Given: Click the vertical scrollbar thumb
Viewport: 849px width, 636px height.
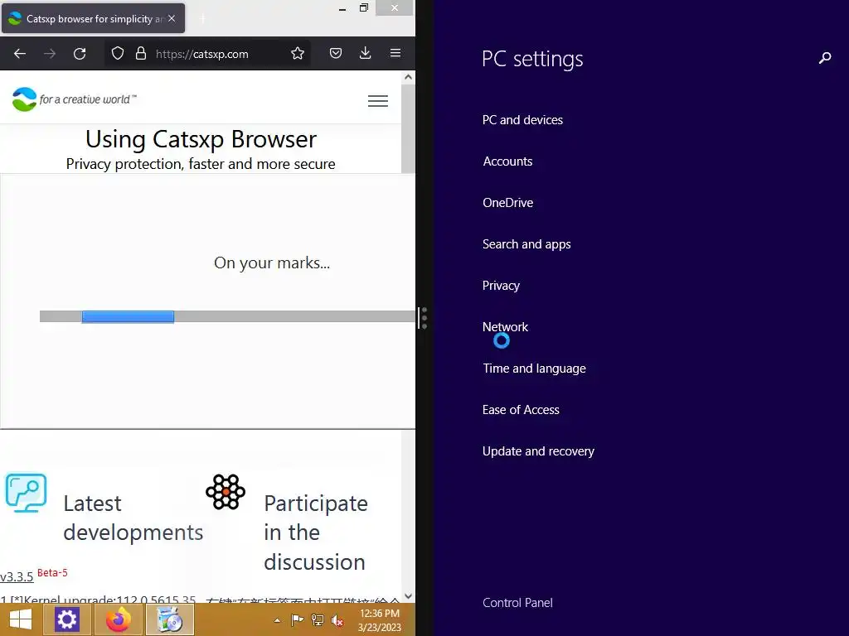Looking at the screenshot, I should coord(408,128).
